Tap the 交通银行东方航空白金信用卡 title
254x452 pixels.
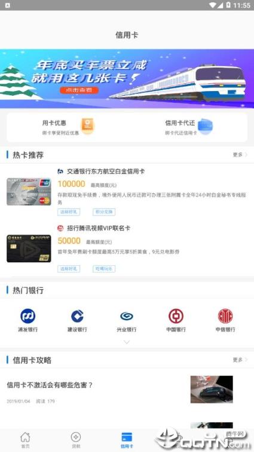pyautogui.click(x=106, y=171)
